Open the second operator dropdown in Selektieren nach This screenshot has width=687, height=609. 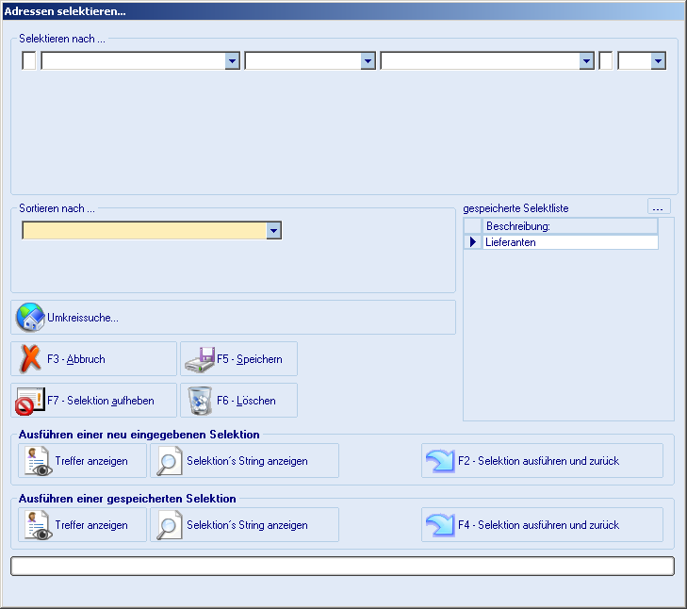click(368, 61)
